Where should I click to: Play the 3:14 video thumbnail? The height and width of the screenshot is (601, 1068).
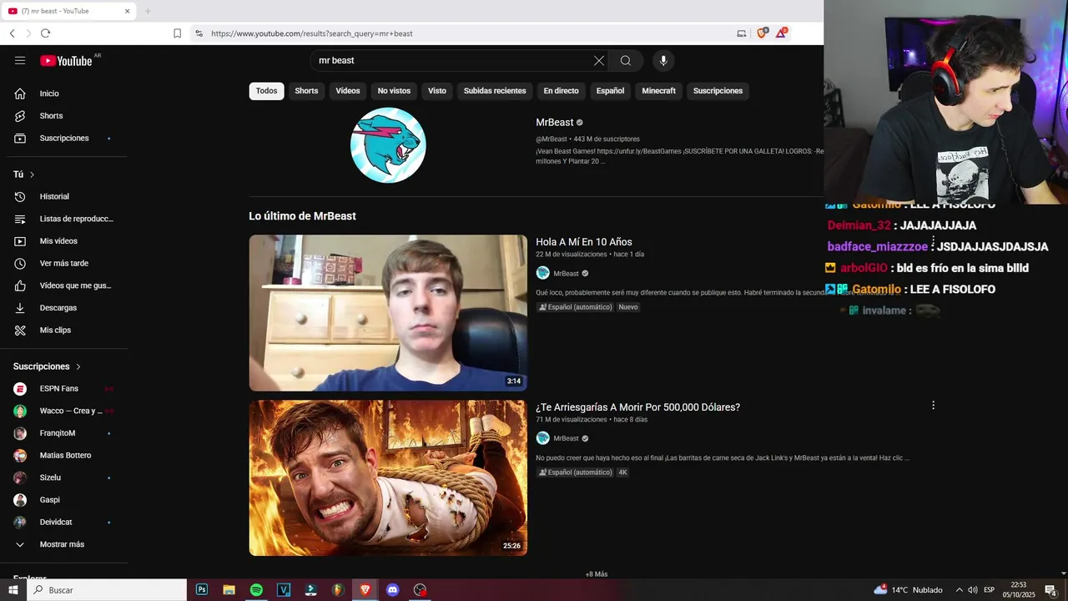pos(388,313)
